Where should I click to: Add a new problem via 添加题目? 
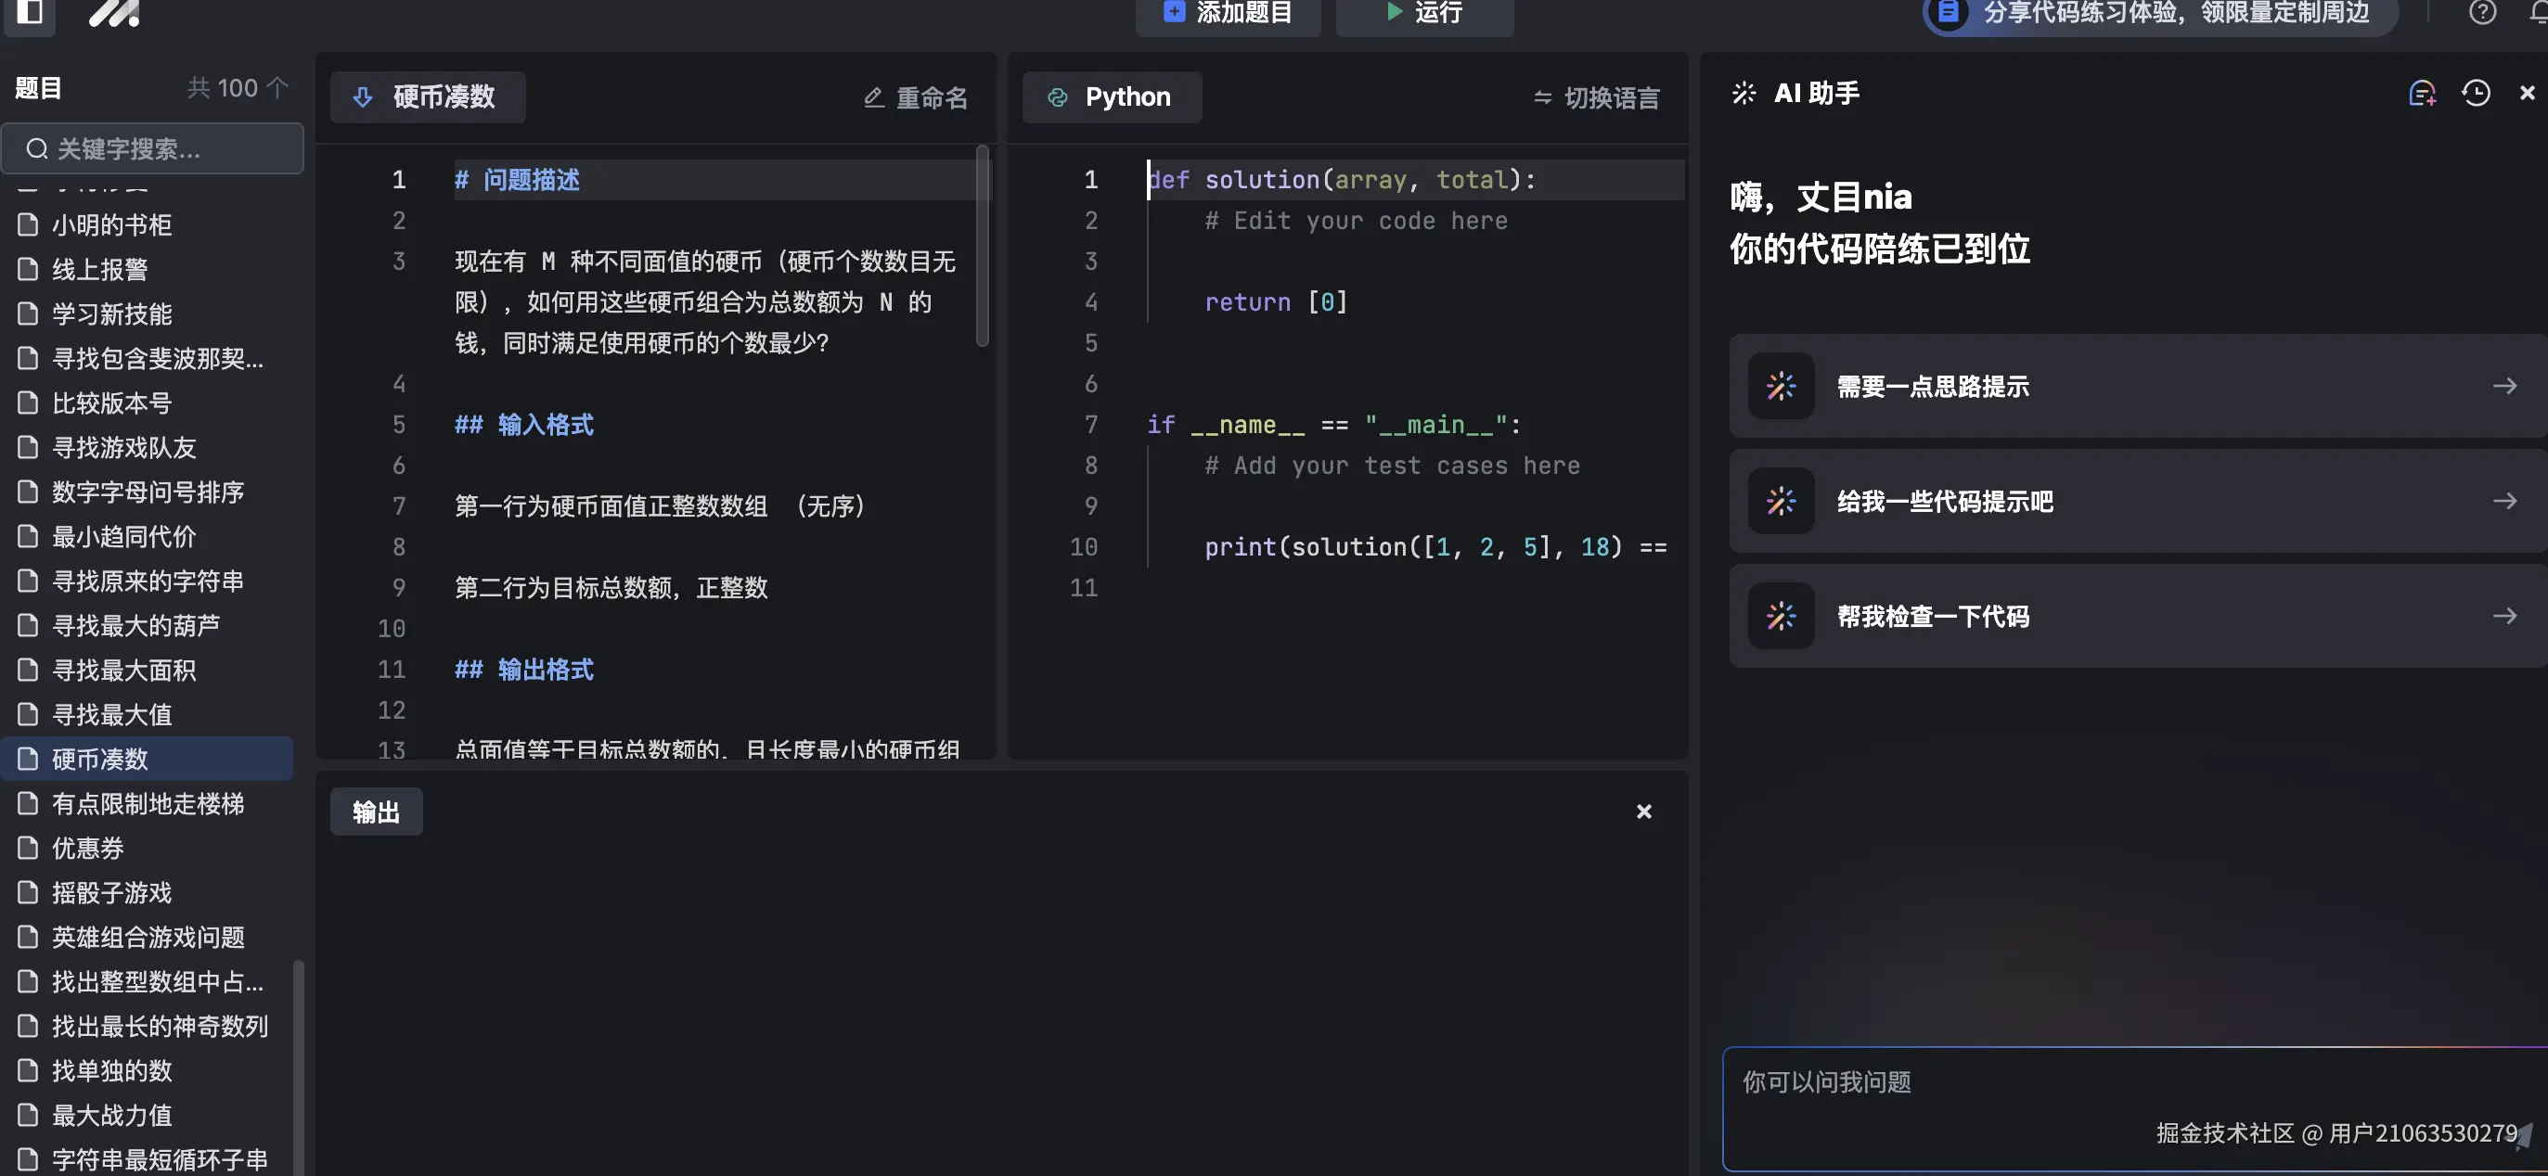pyautogui.click(x=1227, y=12)
